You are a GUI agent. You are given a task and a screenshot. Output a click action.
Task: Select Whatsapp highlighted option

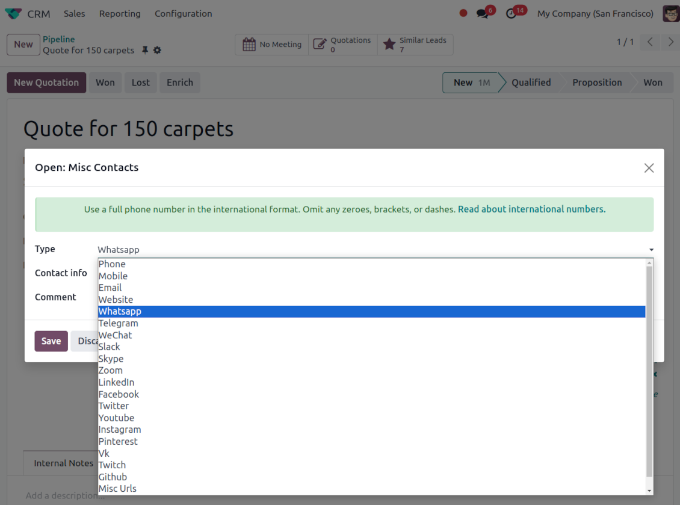[372, 312]
